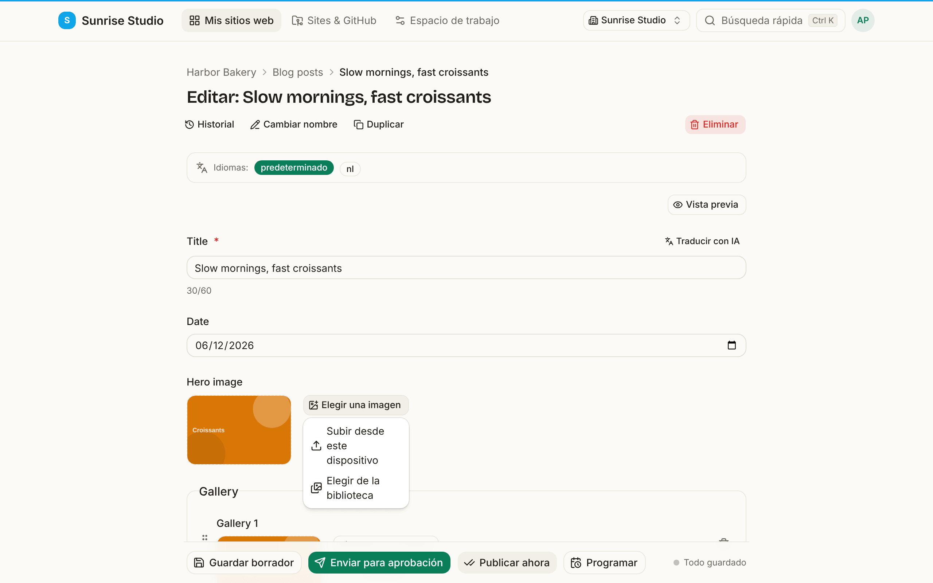
Task: Click the Date input field
Action: click(466, 345)
